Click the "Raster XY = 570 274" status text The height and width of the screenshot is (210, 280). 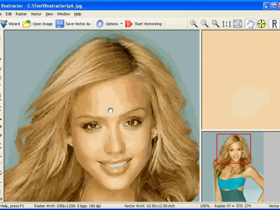point(233,206)
